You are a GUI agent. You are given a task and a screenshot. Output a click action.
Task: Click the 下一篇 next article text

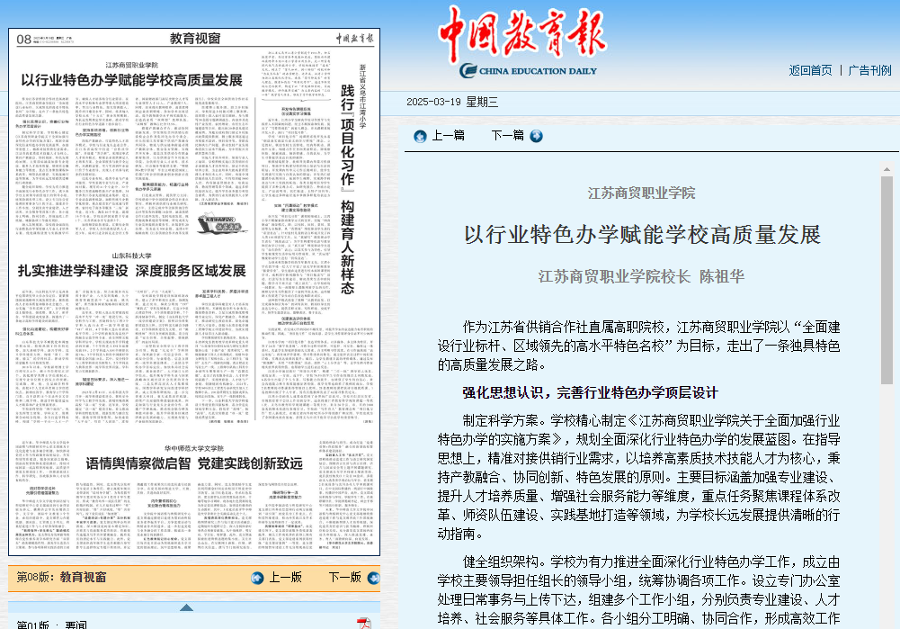pos(507,136)
